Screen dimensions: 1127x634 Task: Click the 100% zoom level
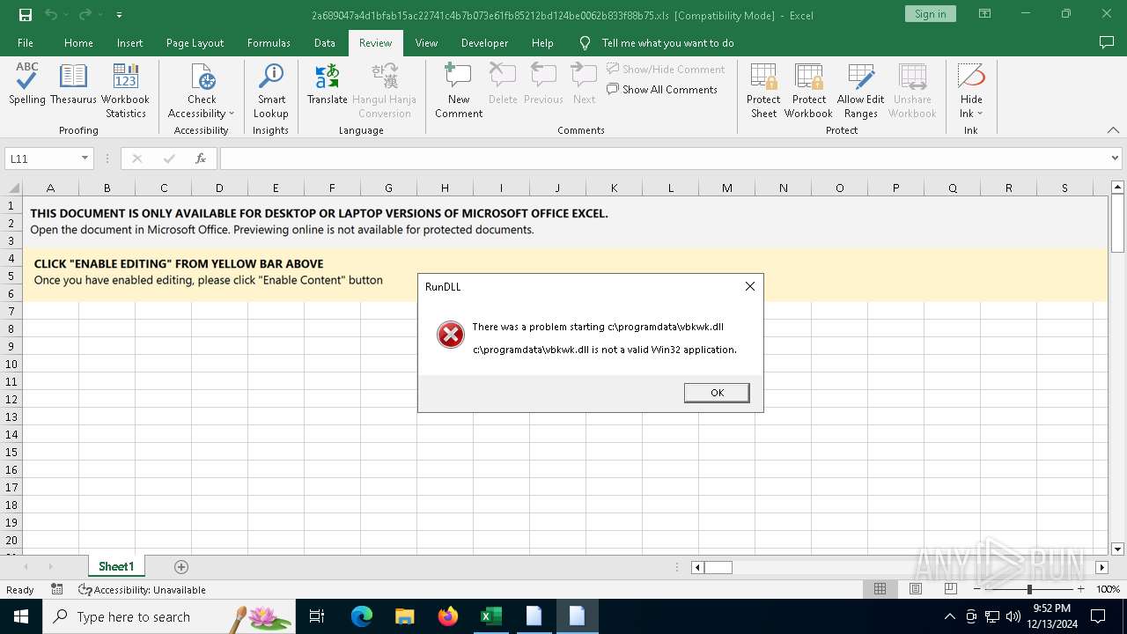(1108, 589)
